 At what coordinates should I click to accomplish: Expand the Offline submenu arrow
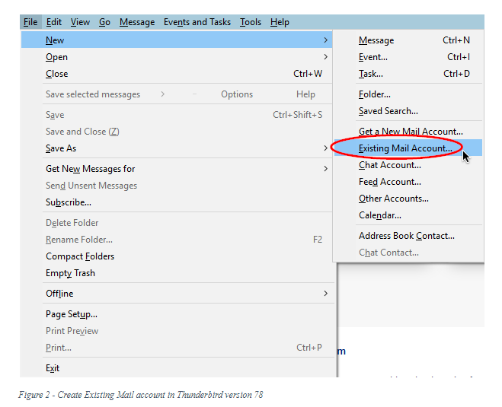325,293
